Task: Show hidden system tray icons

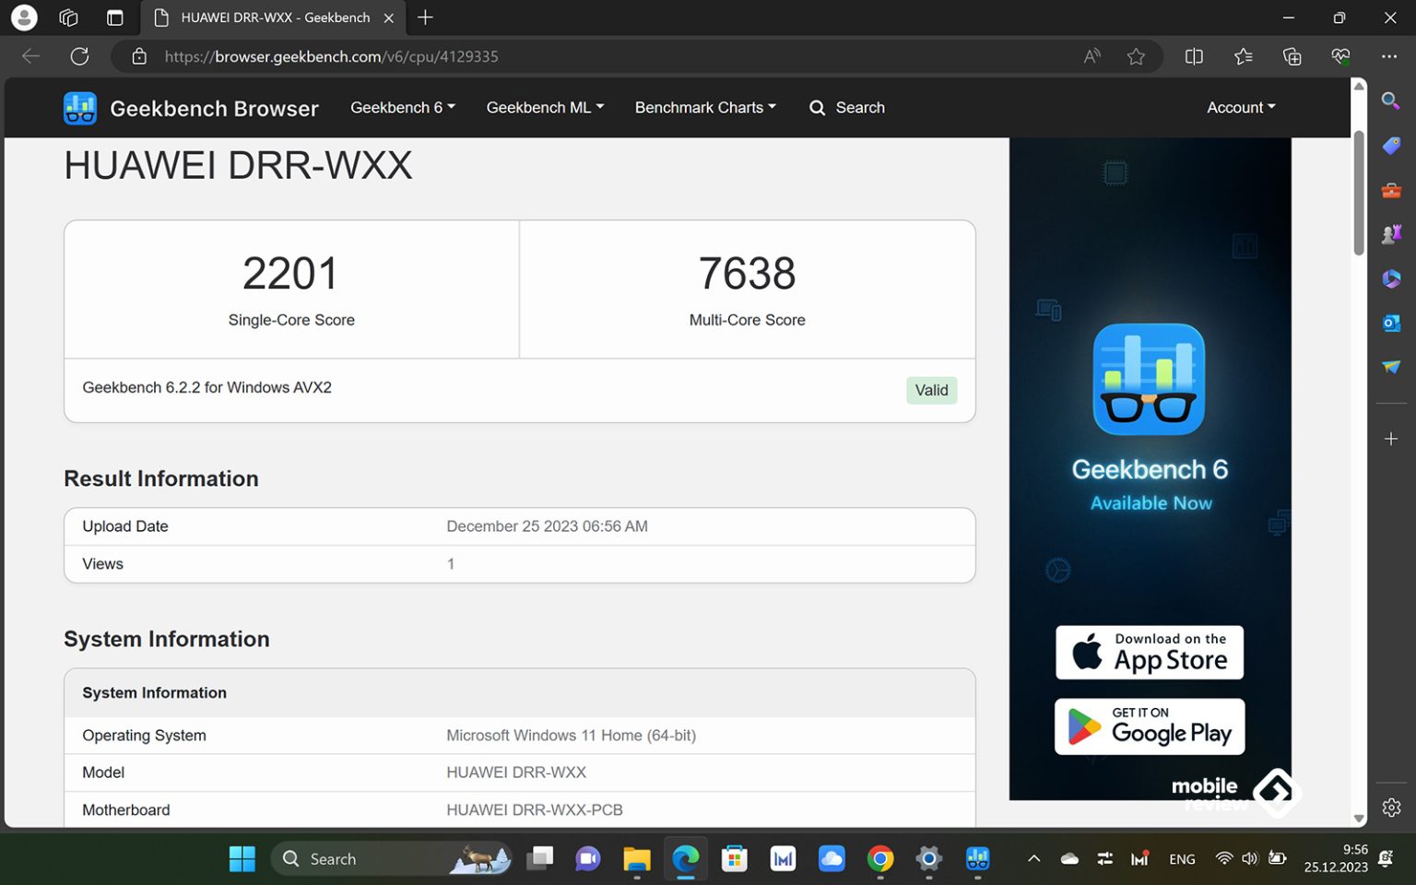Action: (x=1034, y=859)
